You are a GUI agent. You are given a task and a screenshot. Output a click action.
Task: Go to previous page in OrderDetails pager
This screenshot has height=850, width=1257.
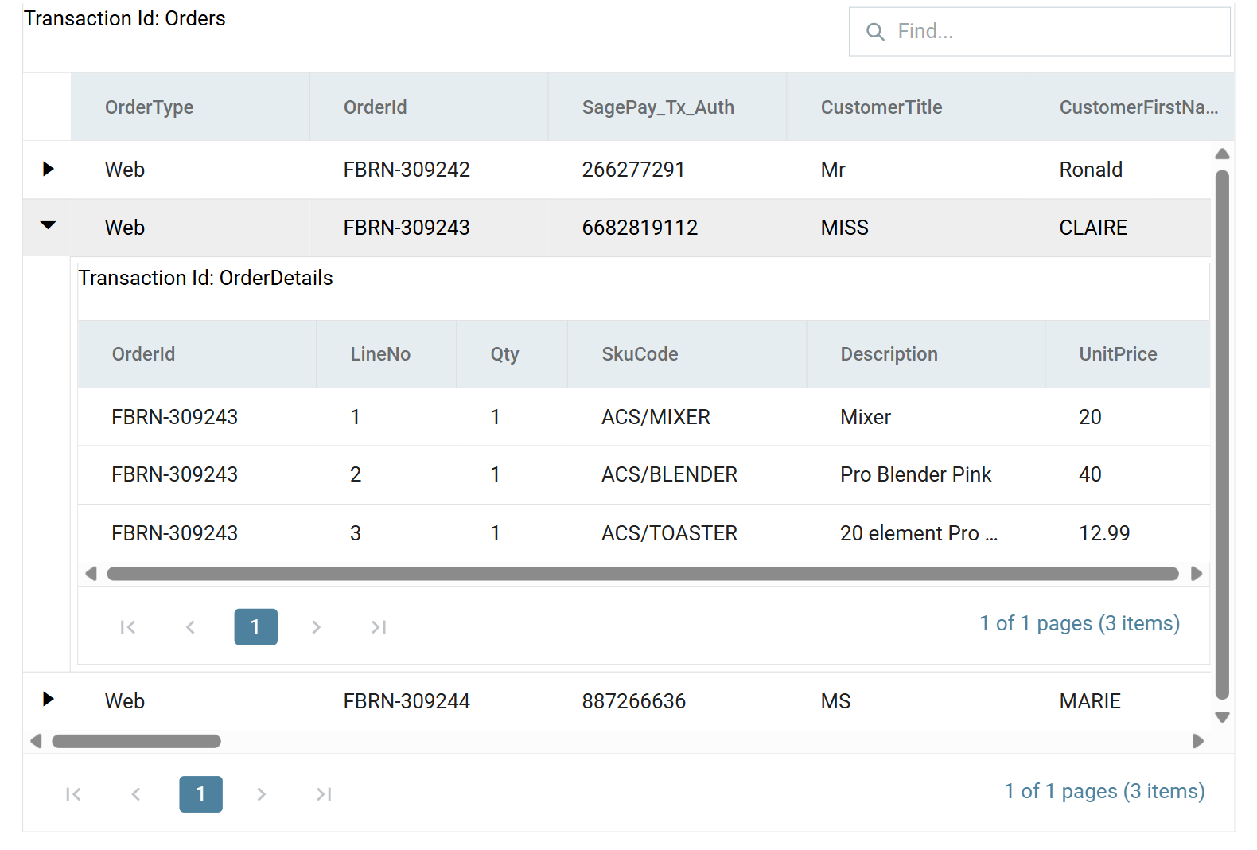point(190,627)
